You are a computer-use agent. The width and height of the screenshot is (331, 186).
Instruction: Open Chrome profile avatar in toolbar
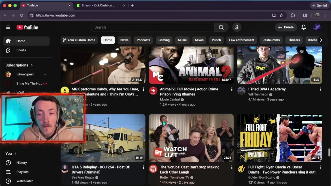pos(318,15)
